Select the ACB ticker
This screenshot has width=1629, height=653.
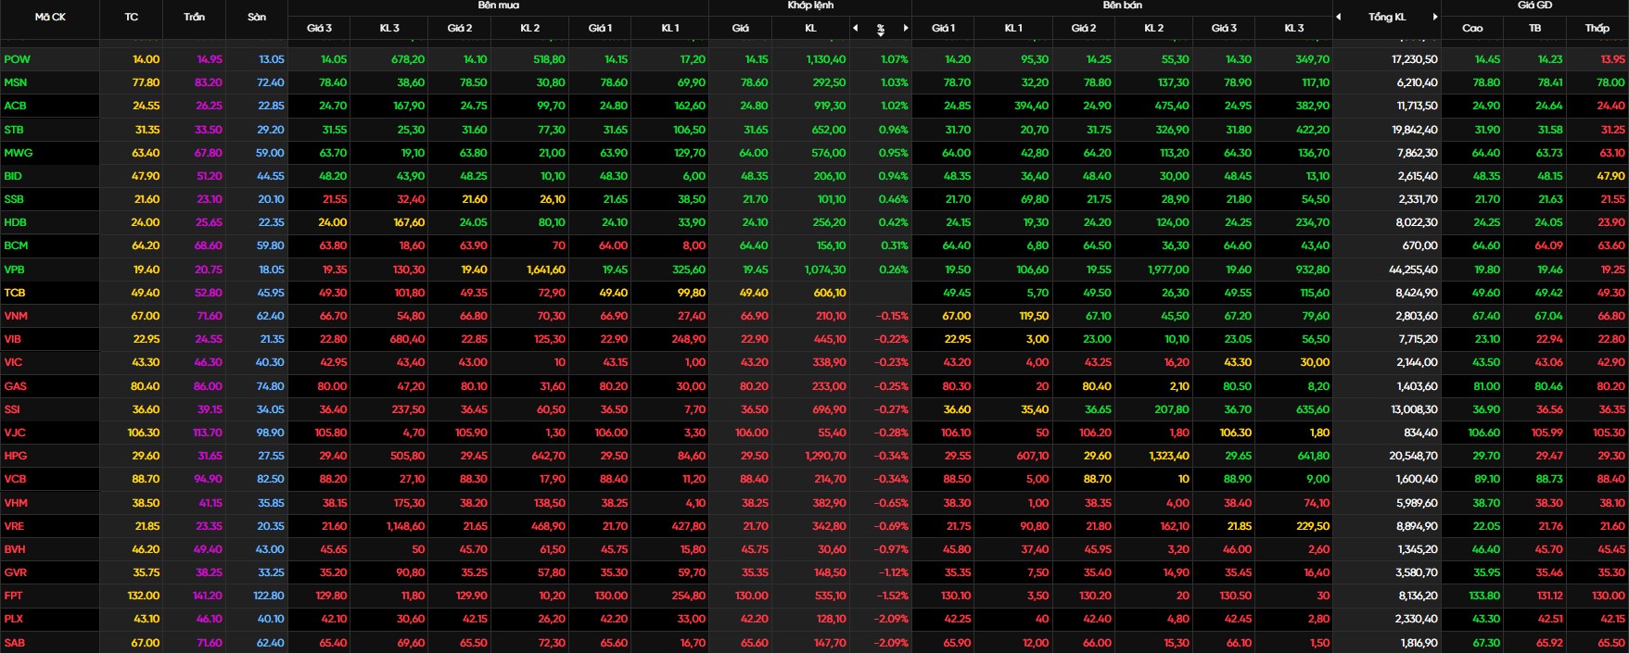(x=15, y=106)
